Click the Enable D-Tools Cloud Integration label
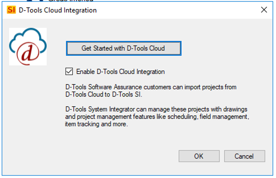This screenshot has width=276, height=178. [x=121, y=72]
